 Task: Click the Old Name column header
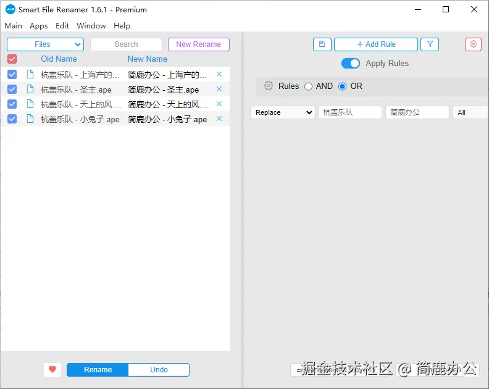pos(59,59)
